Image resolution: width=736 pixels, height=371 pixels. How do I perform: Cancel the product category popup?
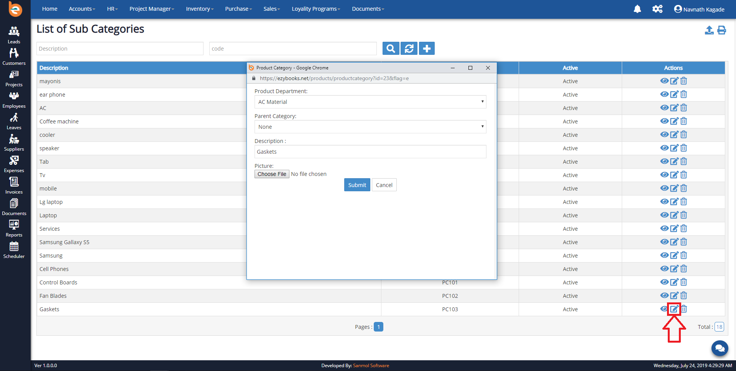coord(384,185)
